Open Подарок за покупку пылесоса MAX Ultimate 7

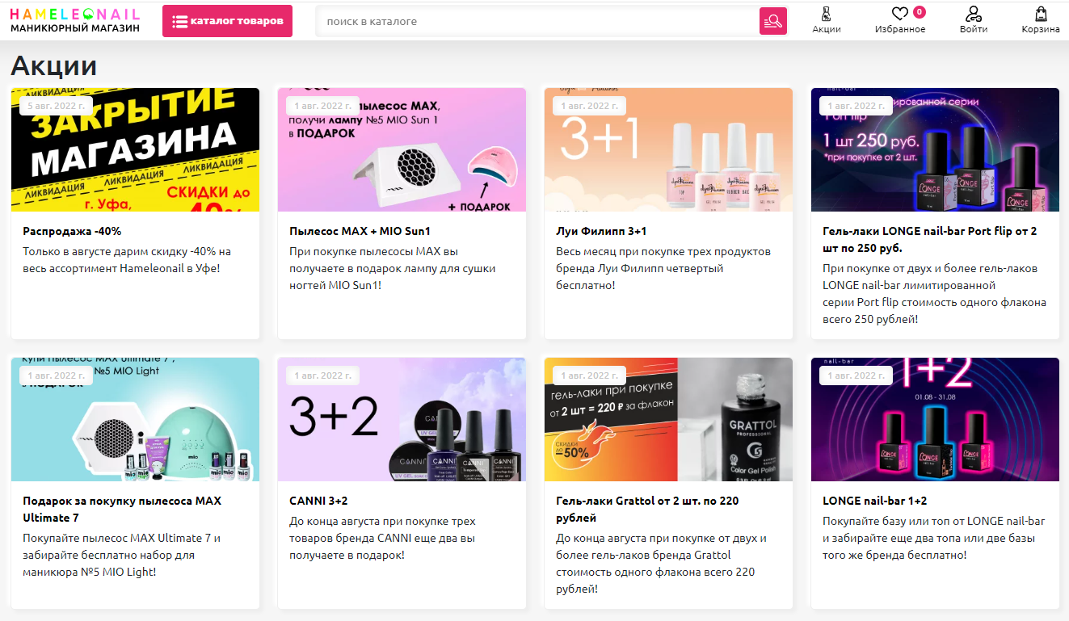[121, 509]
